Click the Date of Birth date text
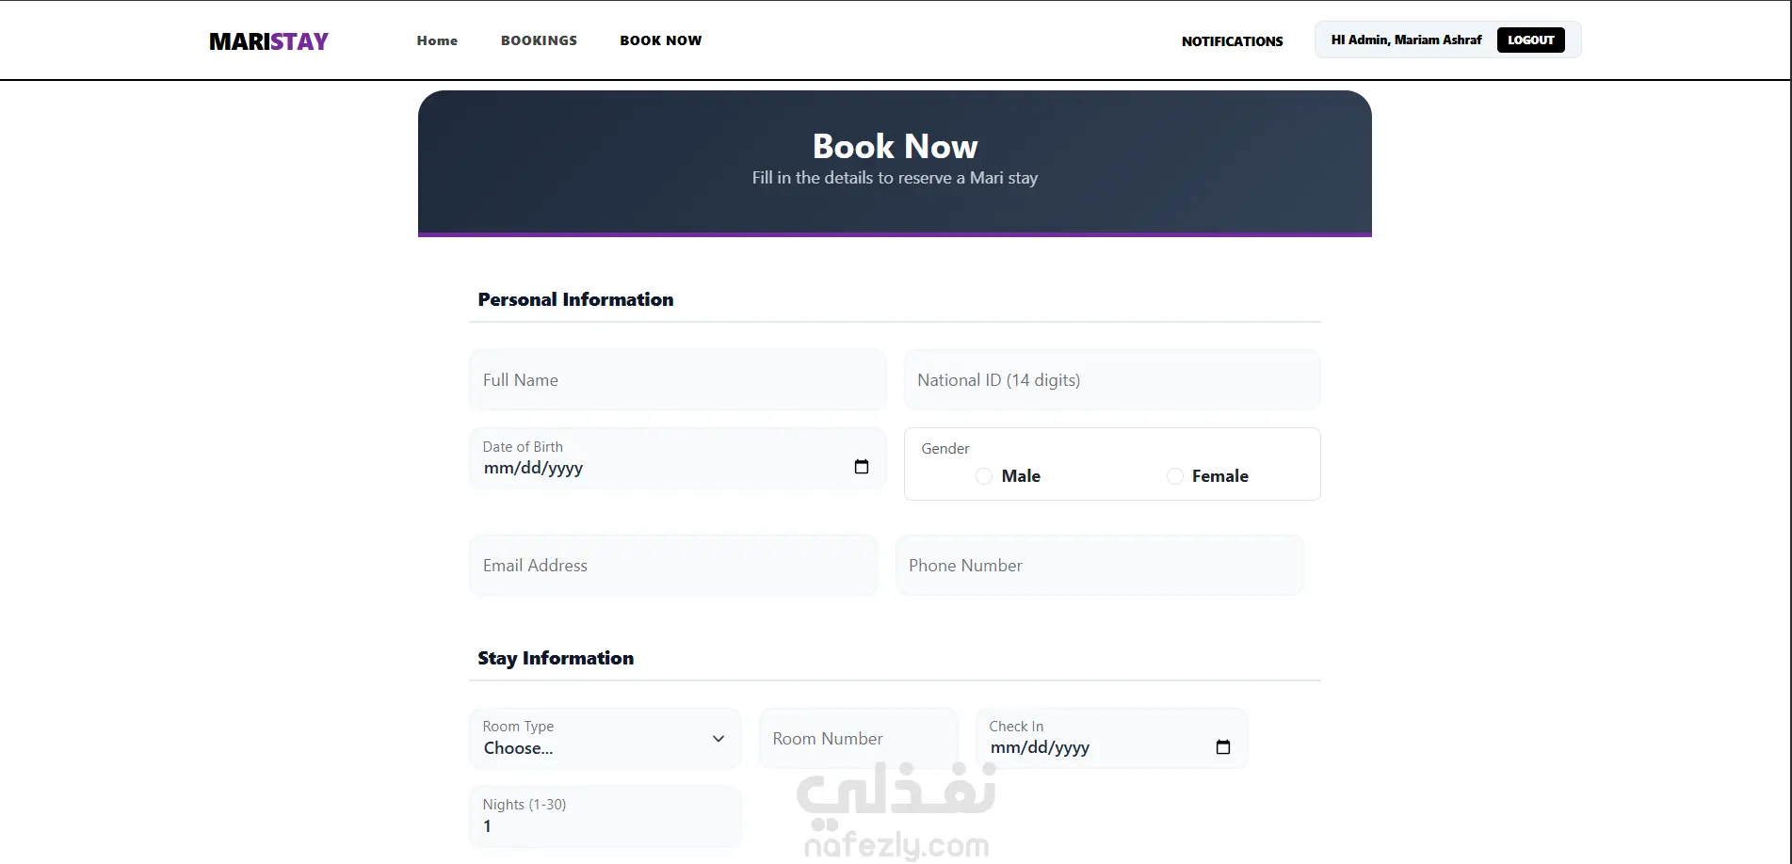The width and height of the screenshot is (1792, 864). (x=533, y=468)
